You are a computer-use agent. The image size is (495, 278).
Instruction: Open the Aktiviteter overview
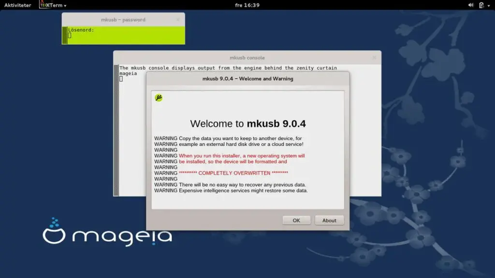(x=18, y=5)
